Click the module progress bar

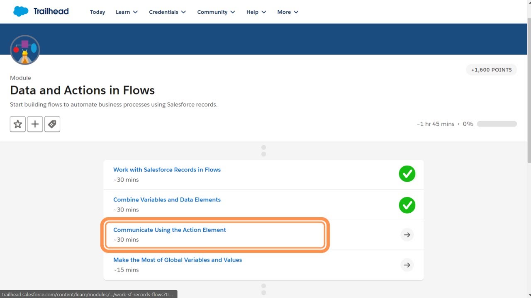click(x=497, y=124)
